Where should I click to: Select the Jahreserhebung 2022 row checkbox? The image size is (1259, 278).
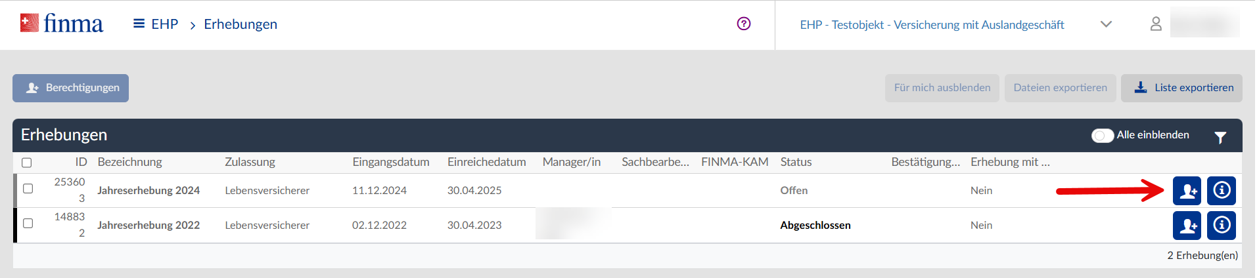(x=28, y=224)
